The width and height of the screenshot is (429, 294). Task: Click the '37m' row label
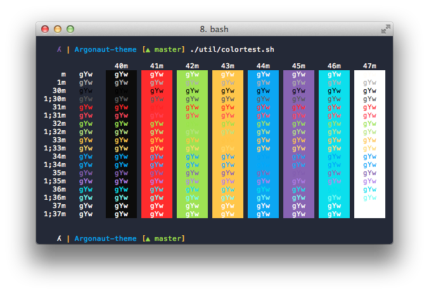(59, 205)
